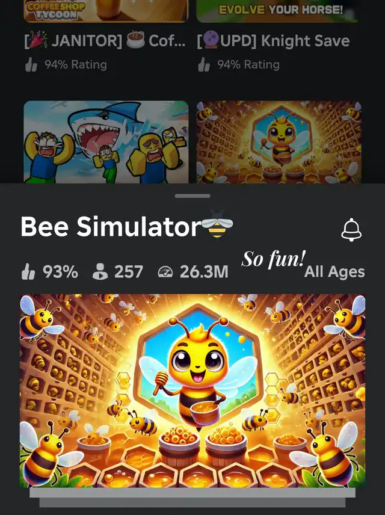Image resolution: width=385 pixels, height=515 pixels.
Task: Click thumbs-up icon under Knight Save
Action: pos(204,65)
